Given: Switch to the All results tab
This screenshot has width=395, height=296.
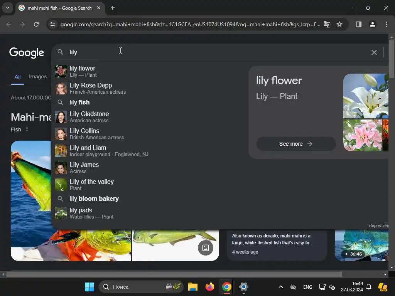Looking at the screenshot, I should tap(17, 77).
